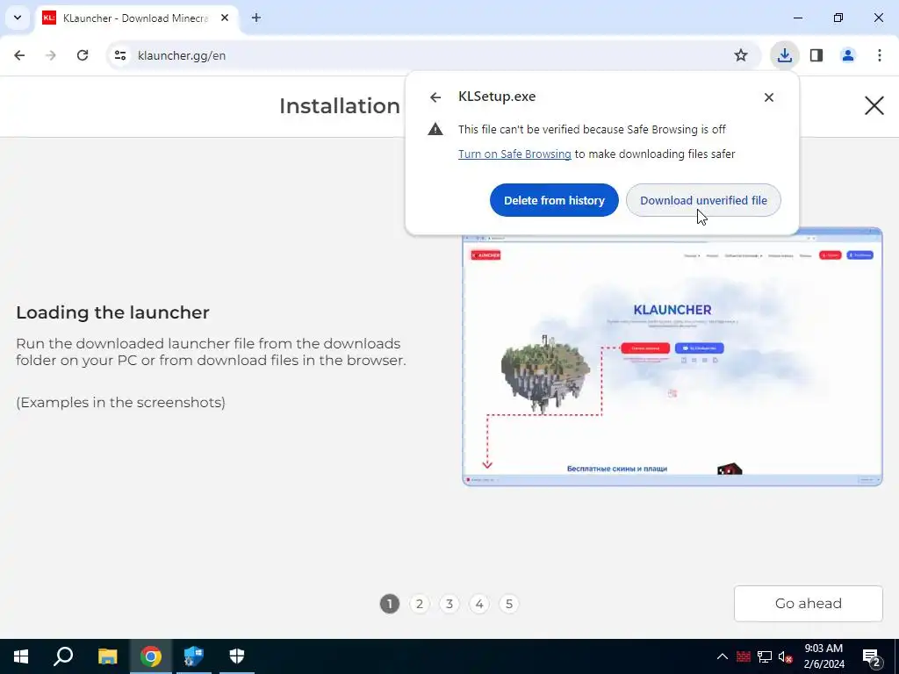Close the KLSetup.exe download popup
Image resolution: width=899 pixels, height=674 pixels.
click(x=769, y=97)
